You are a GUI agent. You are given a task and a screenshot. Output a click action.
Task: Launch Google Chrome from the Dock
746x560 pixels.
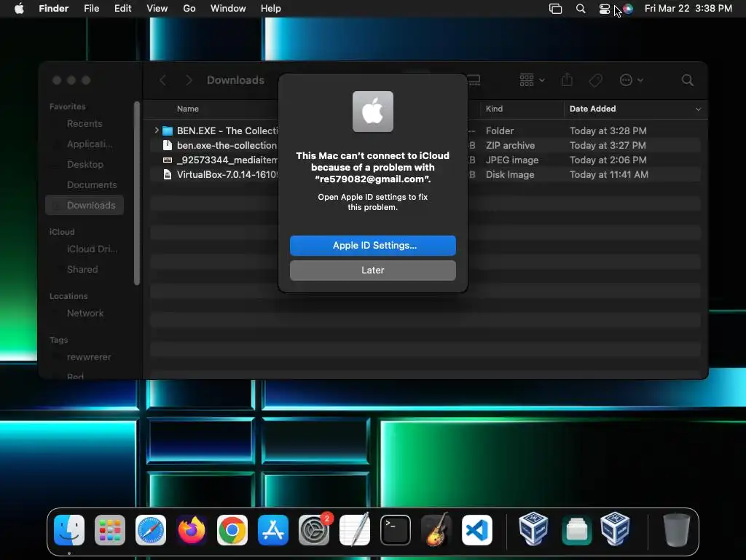coord(232,530)
